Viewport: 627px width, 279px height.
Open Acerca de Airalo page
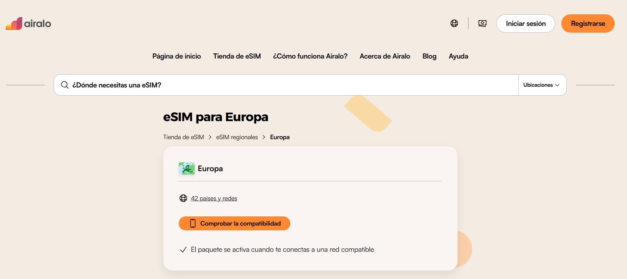pyautogui.click(x=385, y=56)
